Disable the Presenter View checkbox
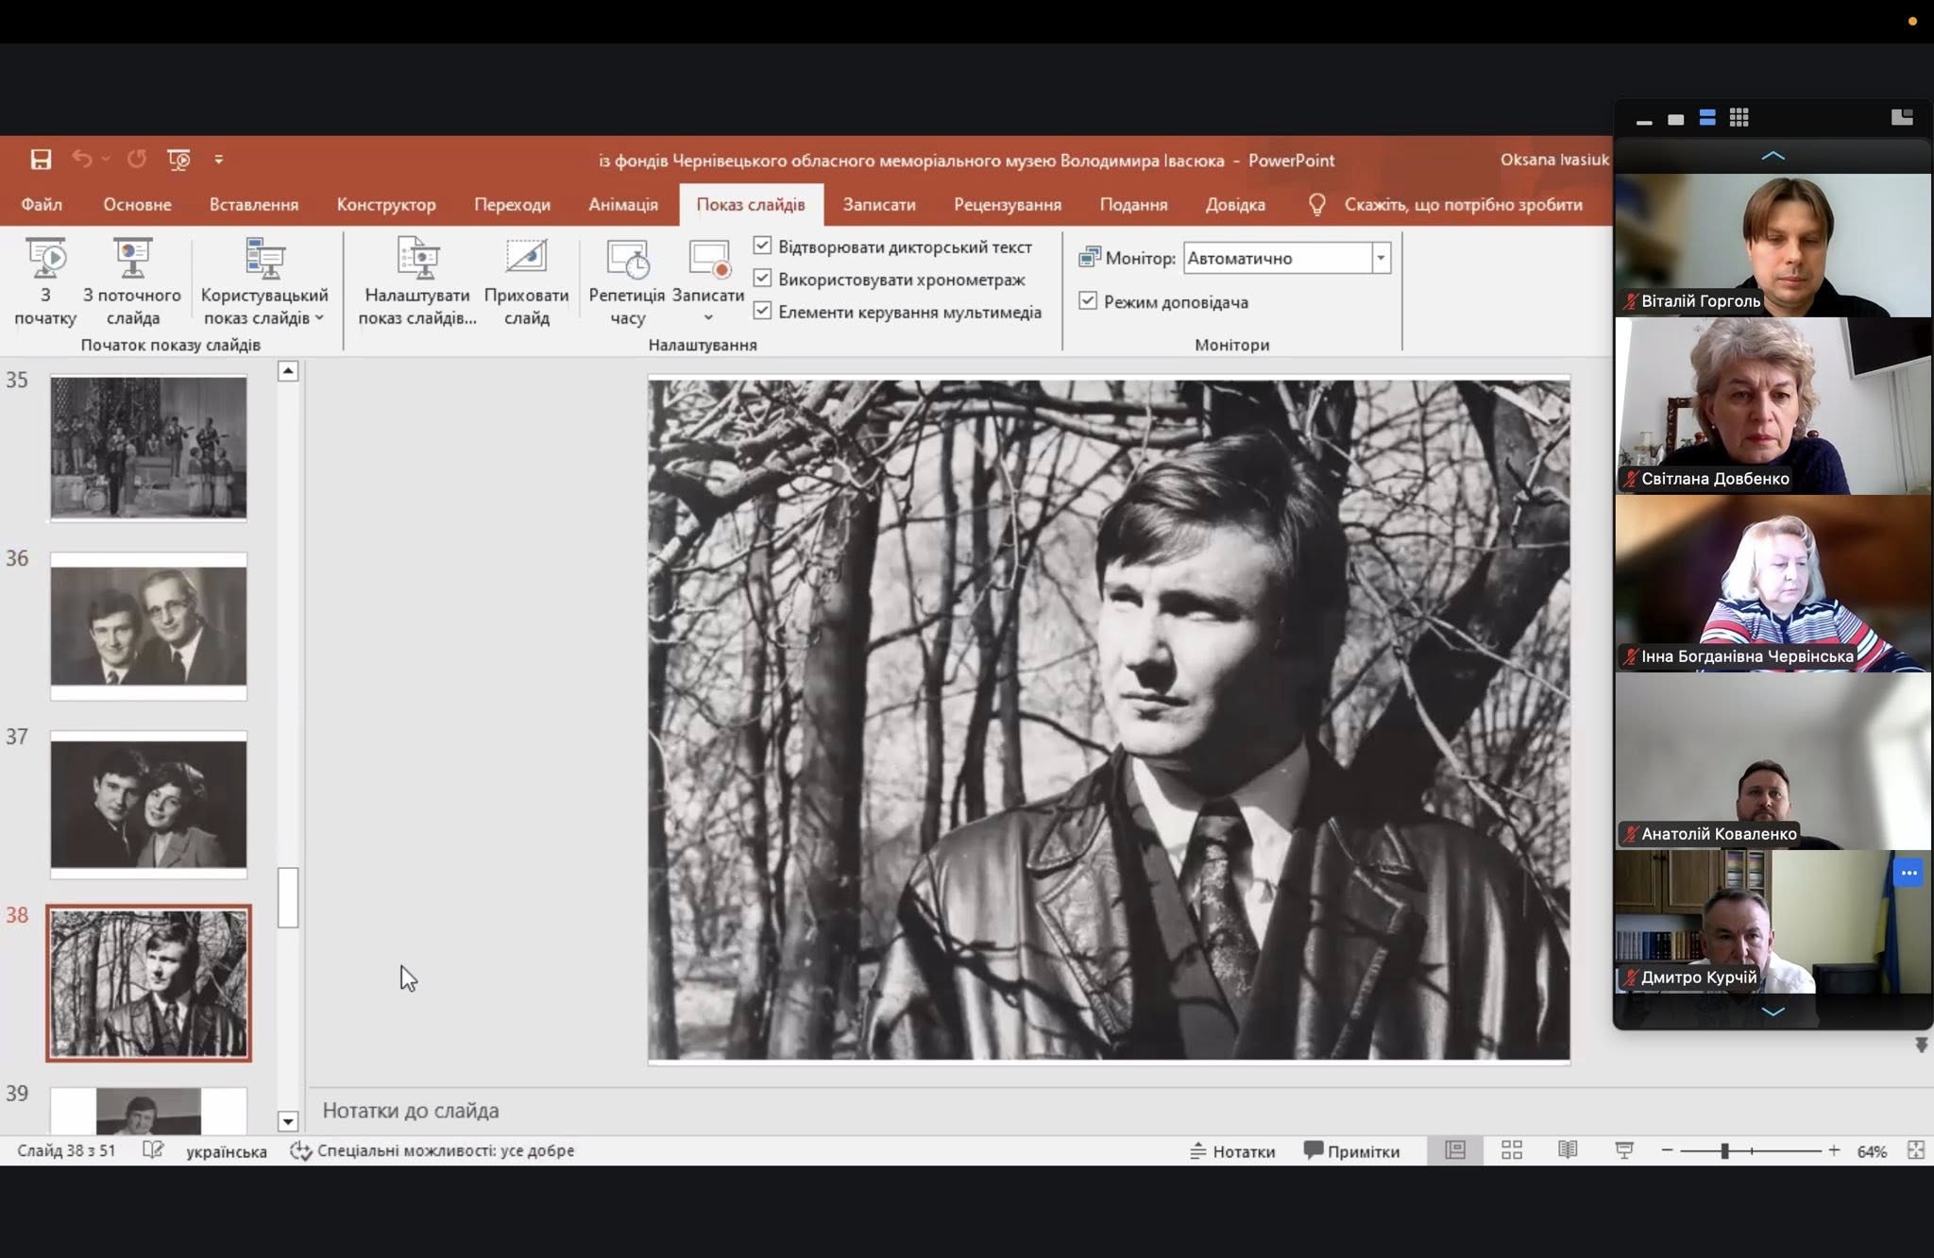The height and width of the screenshot is (1258, 1934). (x=1088, y=300)
